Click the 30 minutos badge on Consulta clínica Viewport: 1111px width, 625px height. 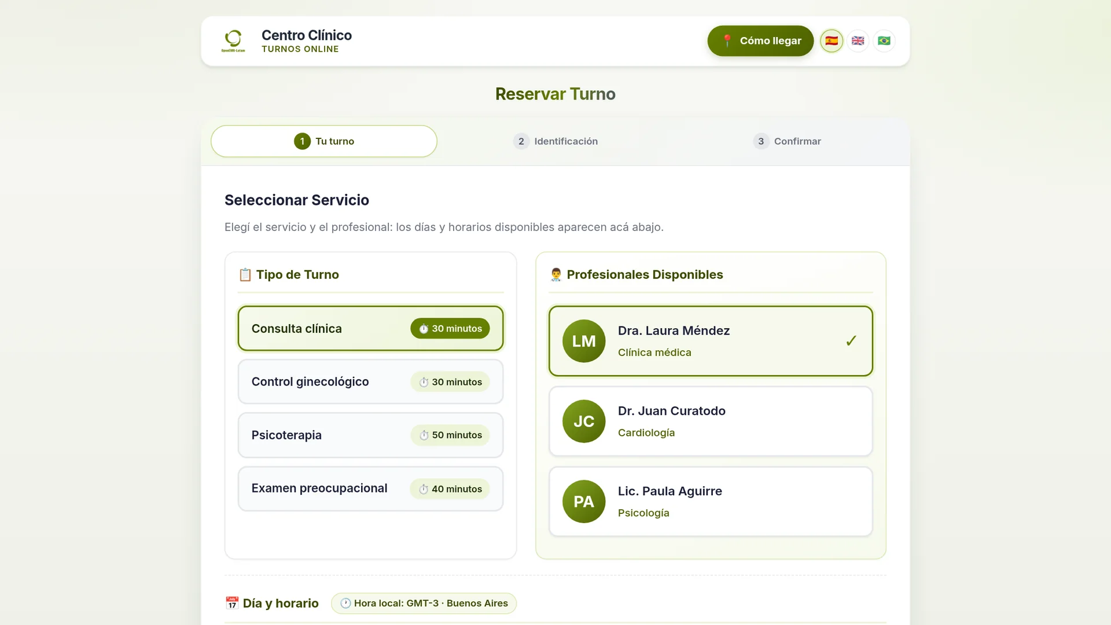(x=450, y=329)
